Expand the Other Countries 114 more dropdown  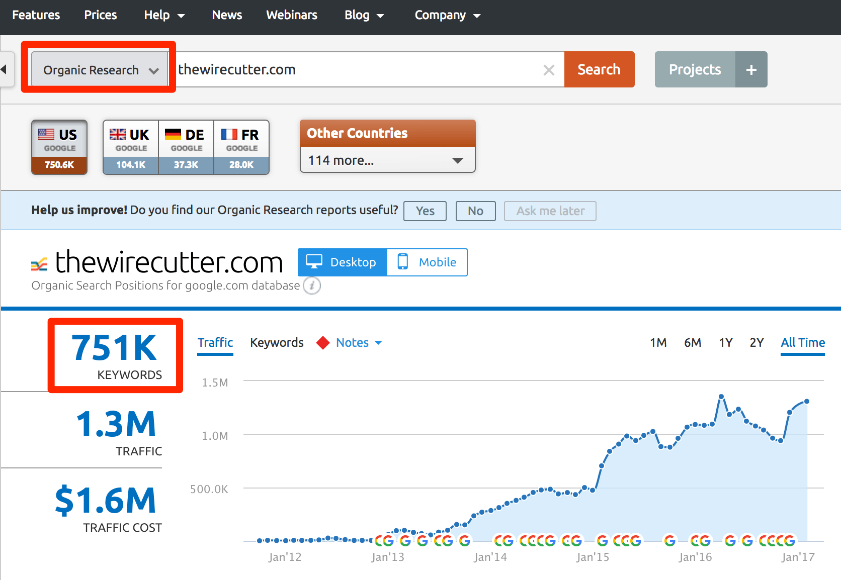pyautogui.click(x=387, y=160)
